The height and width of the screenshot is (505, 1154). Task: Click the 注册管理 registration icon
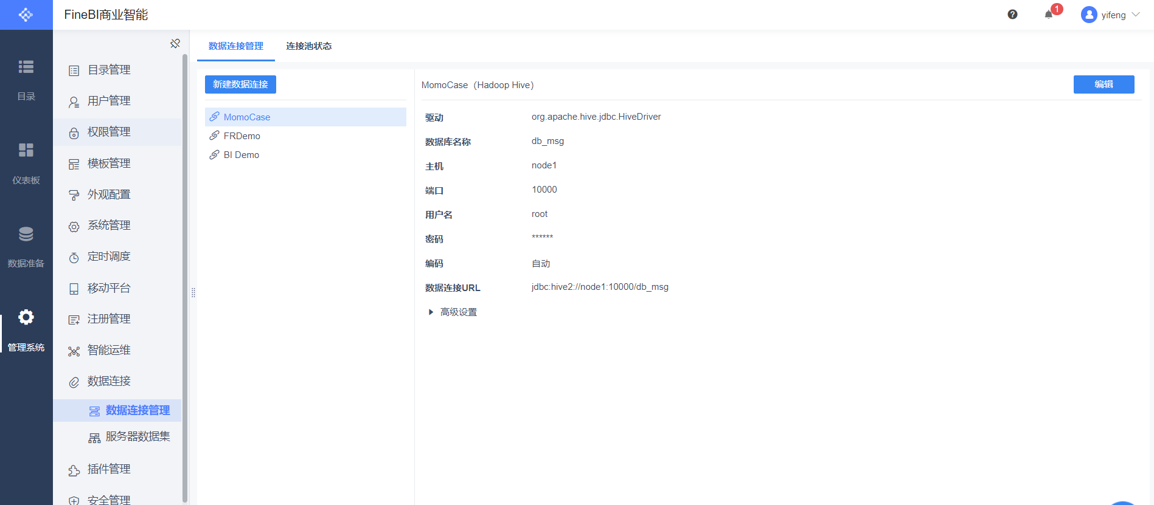pyautogui.click(x=74, y=320)
